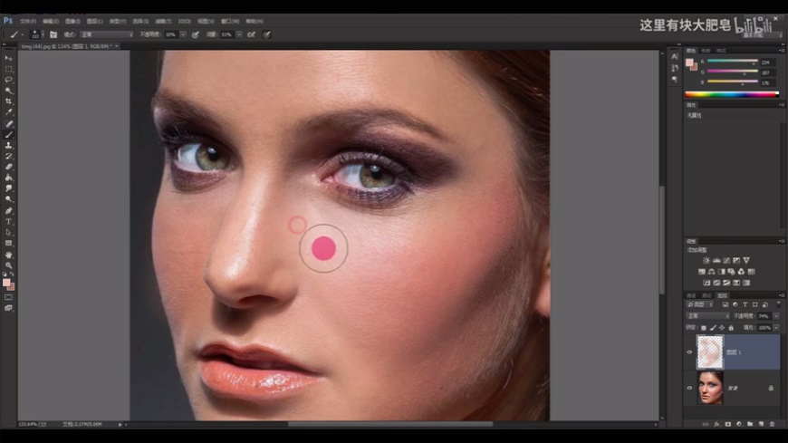Select the Zoom tool
The image size is (788, 443).
pyautogui.click(x=9, y=265)
